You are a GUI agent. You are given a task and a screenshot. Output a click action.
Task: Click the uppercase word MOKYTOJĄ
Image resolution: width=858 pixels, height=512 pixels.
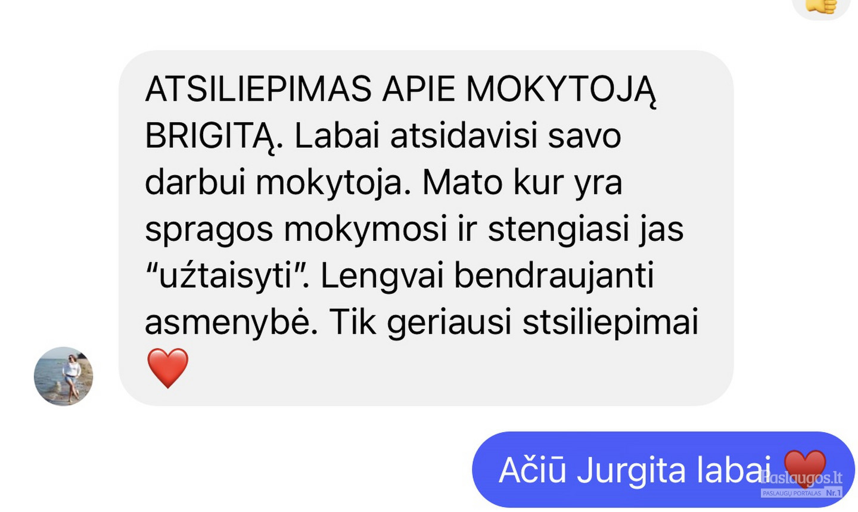tap(561, 91)
